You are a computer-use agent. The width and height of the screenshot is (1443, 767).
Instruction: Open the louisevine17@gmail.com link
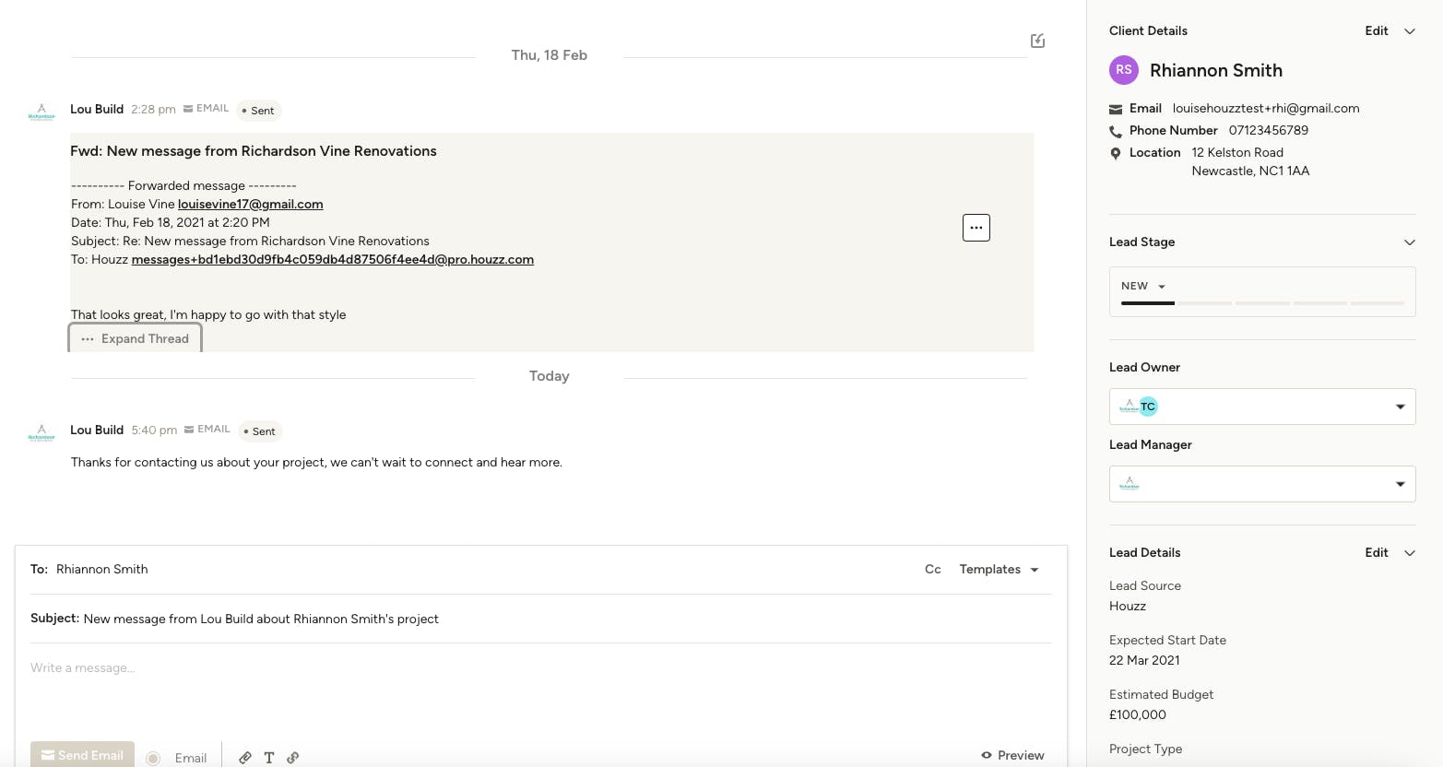250,205
